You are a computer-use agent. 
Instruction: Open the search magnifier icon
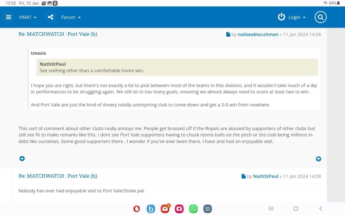[321, 17]
